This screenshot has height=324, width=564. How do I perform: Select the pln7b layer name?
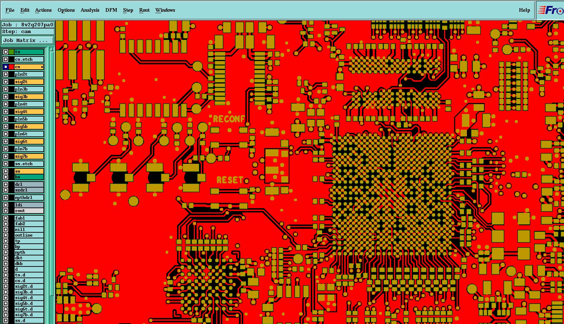click(x=29, y=149)
